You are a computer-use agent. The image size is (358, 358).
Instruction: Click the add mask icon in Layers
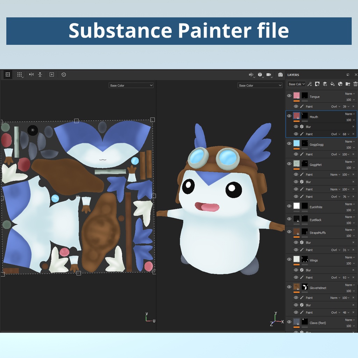click(317, 84)
